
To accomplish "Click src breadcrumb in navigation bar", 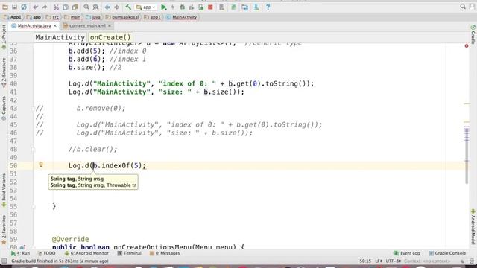I will coord(52,17).
